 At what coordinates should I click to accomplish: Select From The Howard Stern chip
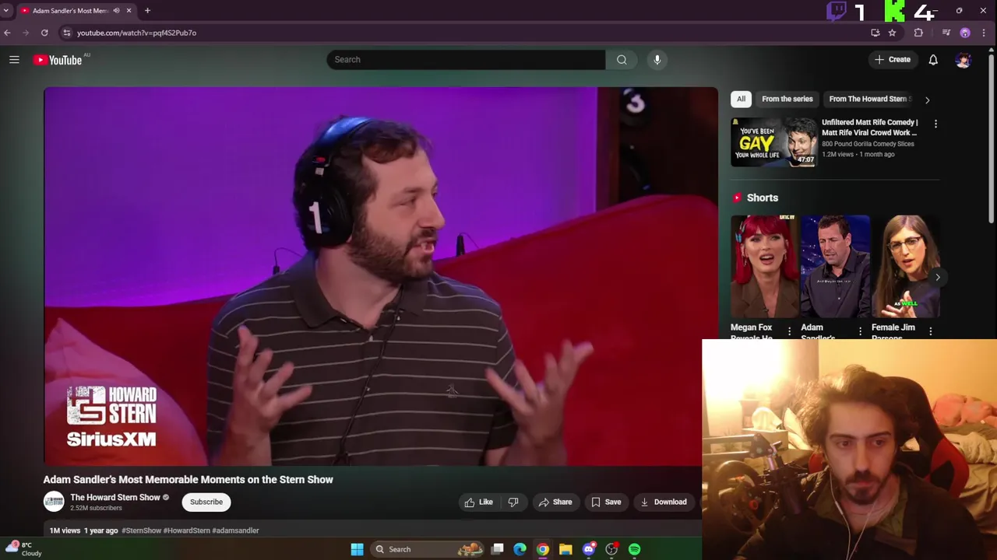tap(867, 99)
